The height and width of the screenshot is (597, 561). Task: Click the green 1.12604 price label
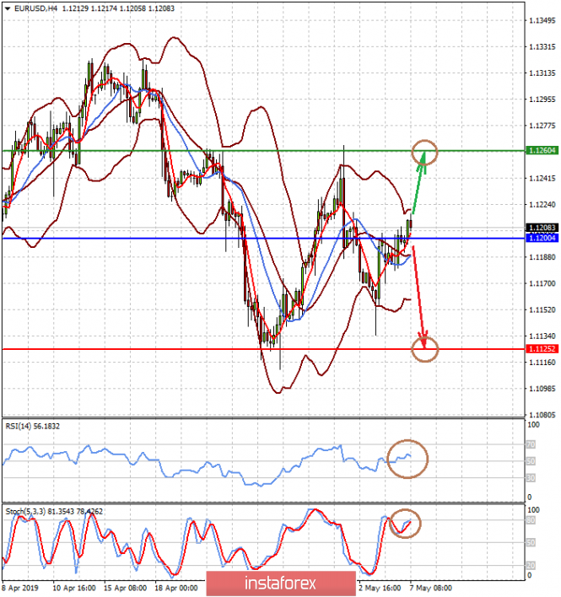(540, 150)
